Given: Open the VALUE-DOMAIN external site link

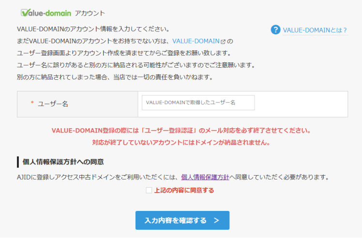Looking at the screenshot, I should pyautogui.click(x=196, y=41).
